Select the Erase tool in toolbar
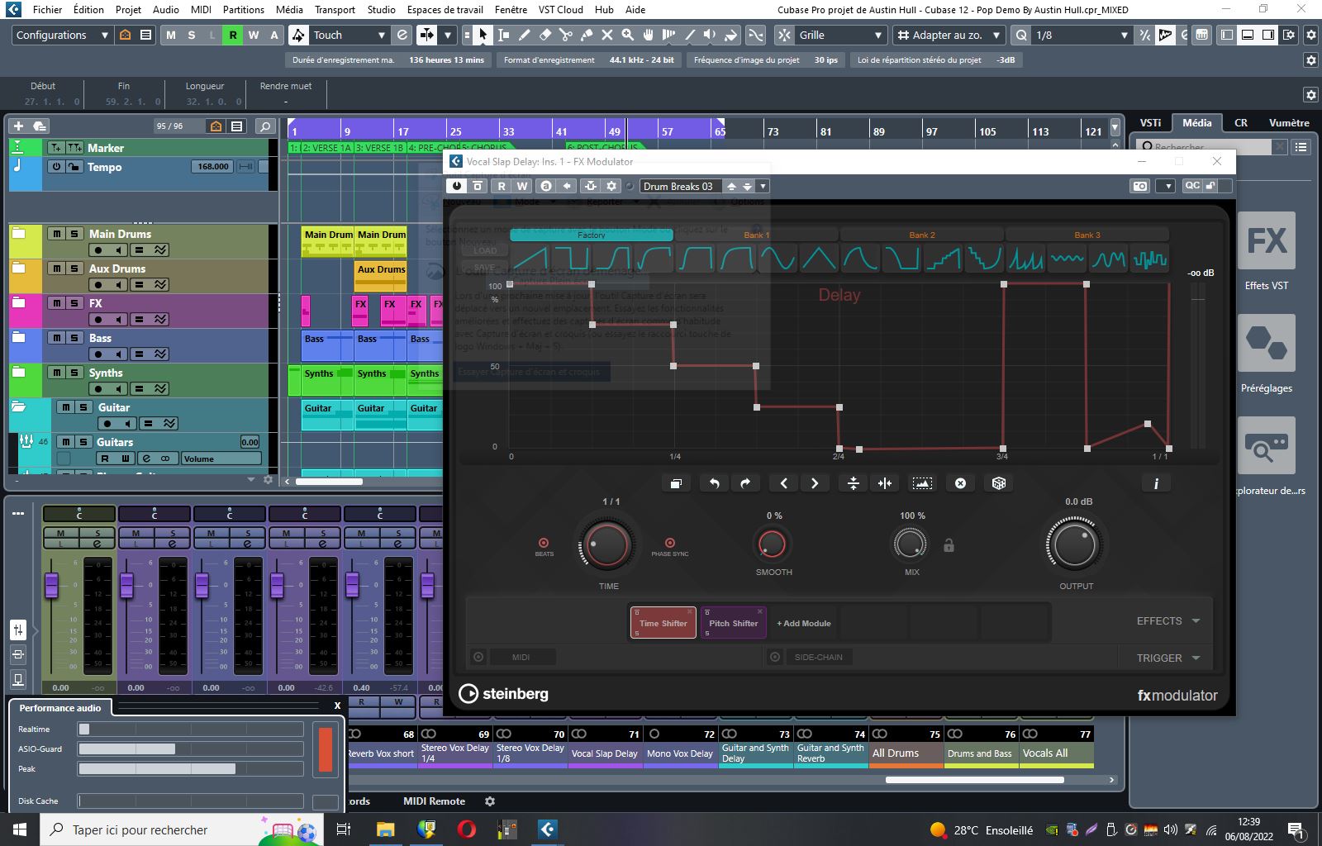 pos(544,35)
